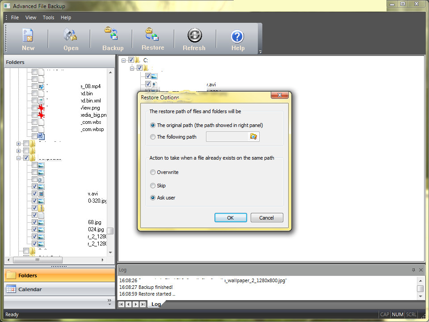Collapse the checked folder in Folders tree
Image resolution: width=429 pixels, height=322 pixels.
pos(18,158)
